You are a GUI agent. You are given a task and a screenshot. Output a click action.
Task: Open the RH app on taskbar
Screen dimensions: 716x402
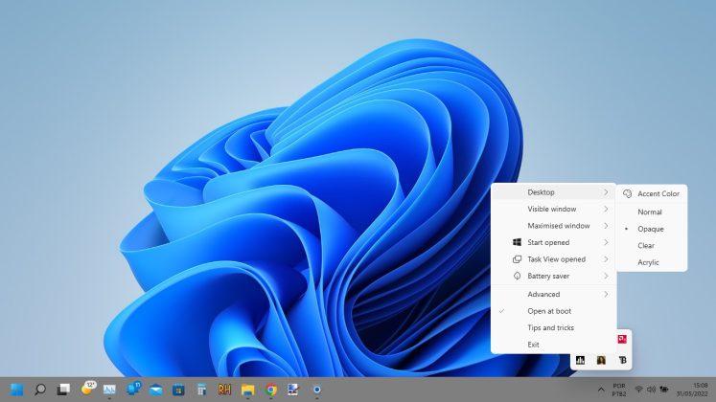click(224, 390)
